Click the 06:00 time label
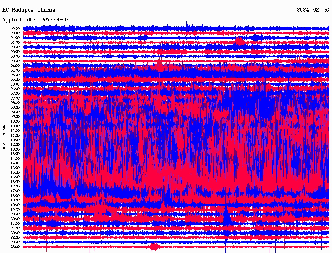Viewport: 332px width, 253px height. pyautogui.click(x=15, y=84)
